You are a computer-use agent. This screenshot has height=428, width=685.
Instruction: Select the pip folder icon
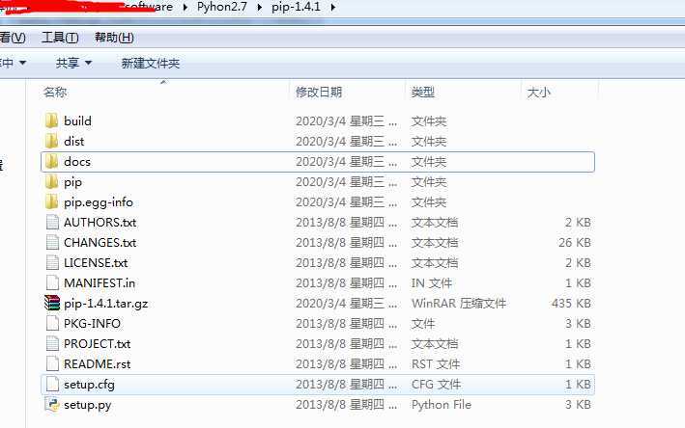point(51,182)
